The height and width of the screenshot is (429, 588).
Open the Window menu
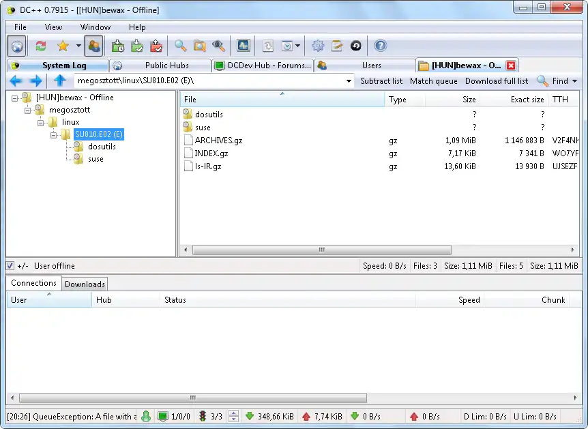[95, 27]
